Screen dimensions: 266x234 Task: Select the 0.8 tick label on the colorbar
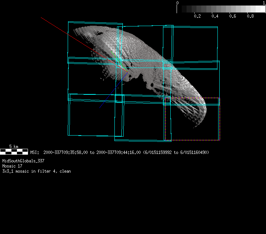[x=250, y=16]
